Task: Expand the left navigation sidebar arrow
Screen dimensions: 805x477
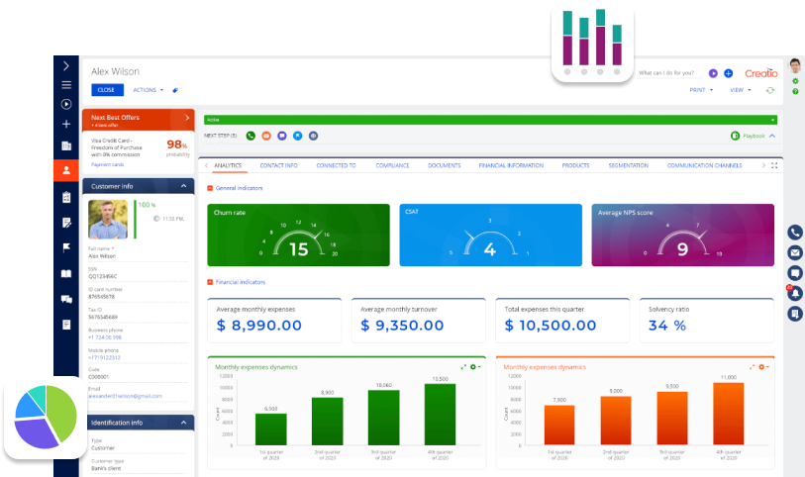Action: point(66,65)
